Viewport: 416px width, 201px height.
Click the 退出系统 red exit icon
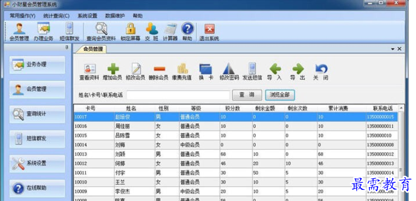[209, 32]
